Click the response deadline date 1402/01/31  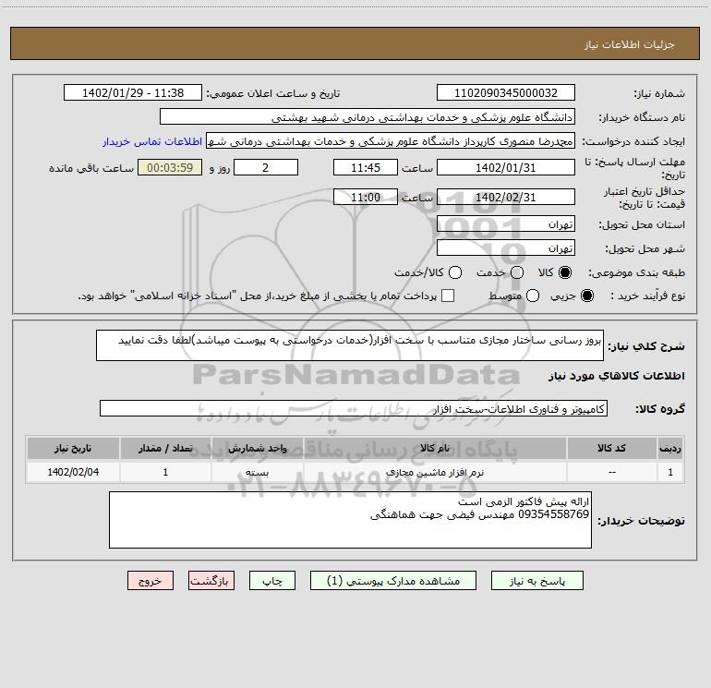[x=506, y=167]
